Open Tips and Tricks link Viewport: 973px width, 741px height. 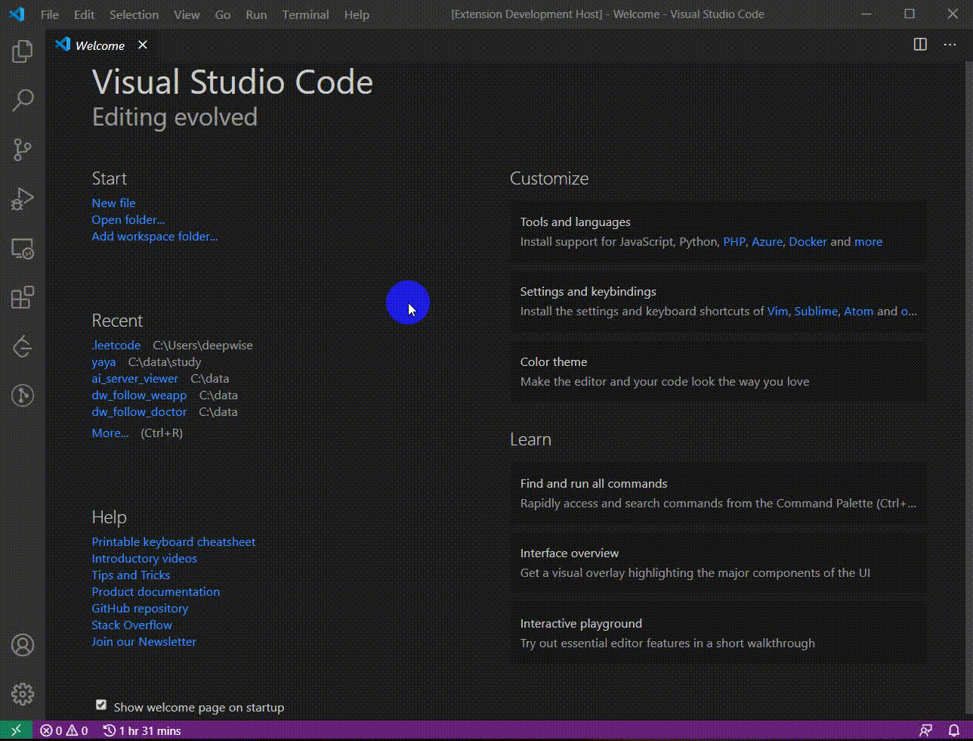(131, 575)
